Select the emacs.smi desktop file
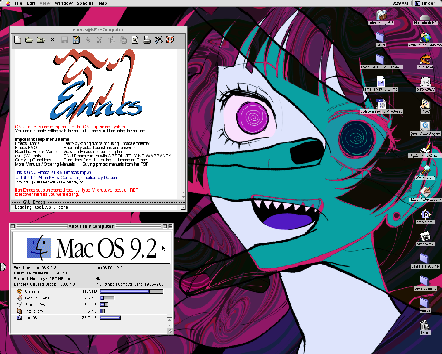Image resolution: width=442 pixels, height=354 pixels. coord(425,214)
